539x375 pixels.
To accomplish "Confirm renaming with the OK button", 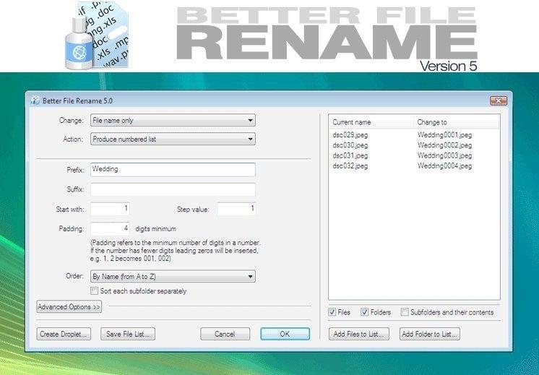I will pyautogui.click(x=285, y=334).
